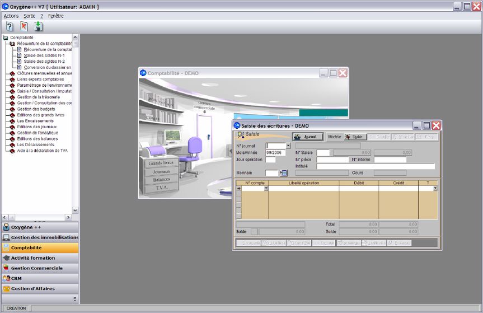This screenshot has height=313, width=483.
Task: Open the T column dropdown in grid
Action: (x=435, y=189)
